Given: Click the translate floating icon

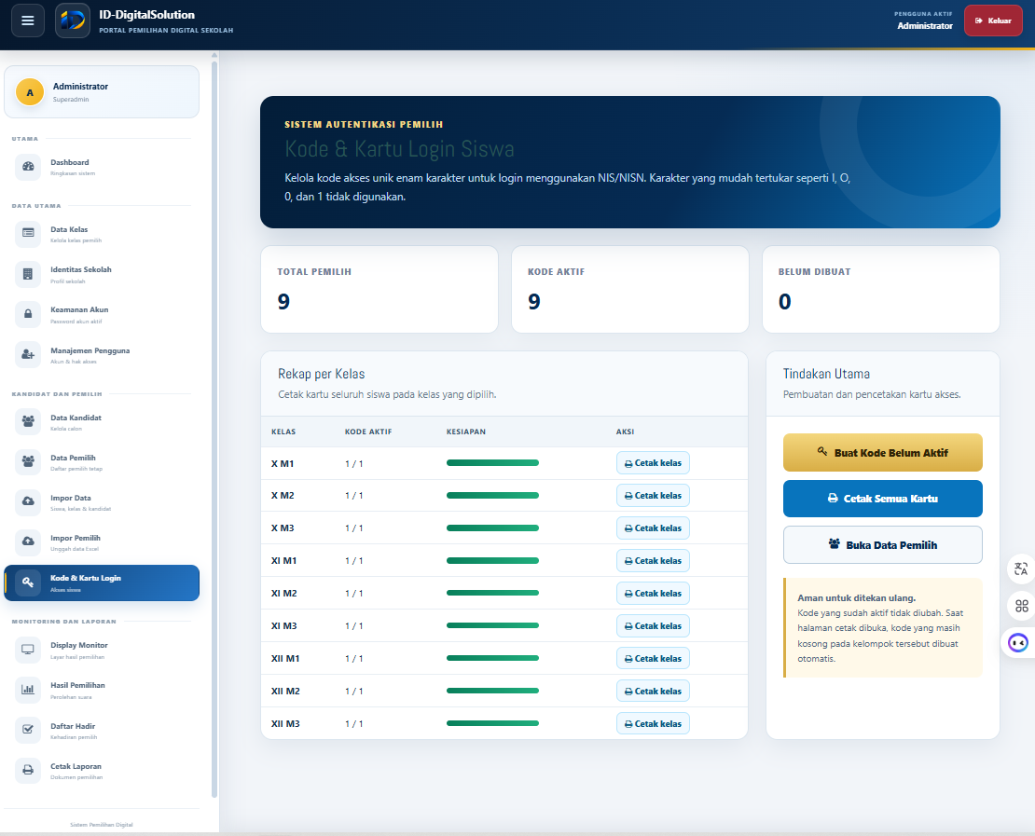Looking at the screenshot, I should click(1020, 569).
